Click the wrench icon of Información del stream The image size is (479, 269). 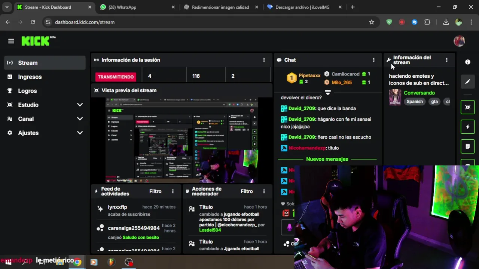(x=388, y=60)
